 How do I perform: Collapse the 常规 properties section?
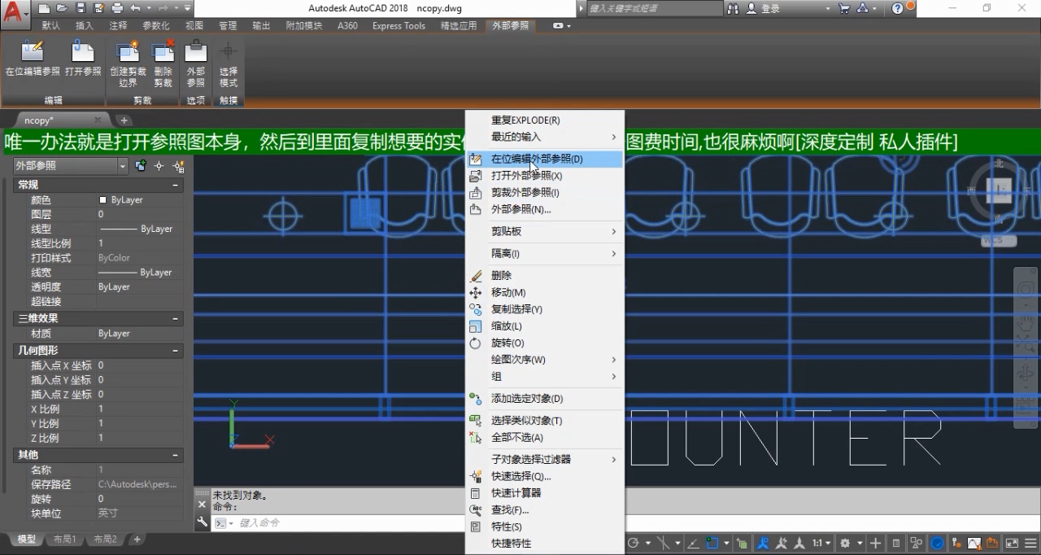click(x=176, y=185)
